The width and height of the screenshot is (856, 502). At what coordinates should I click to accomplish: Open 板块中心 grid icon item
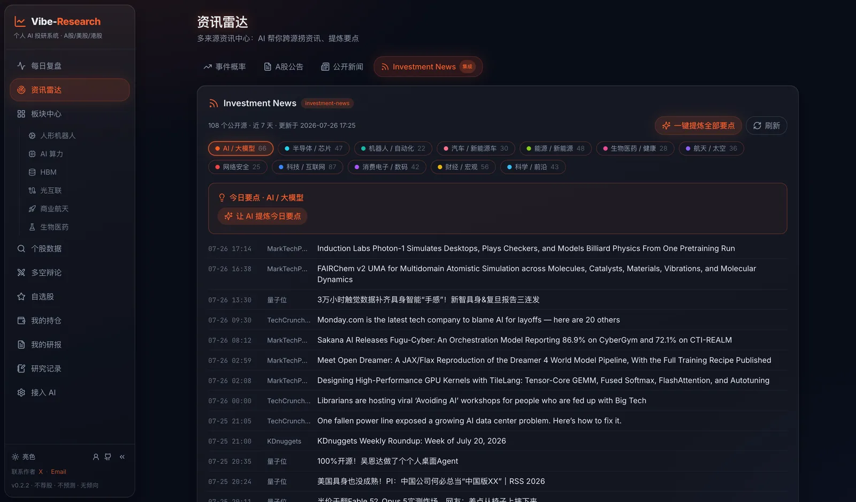70,114
